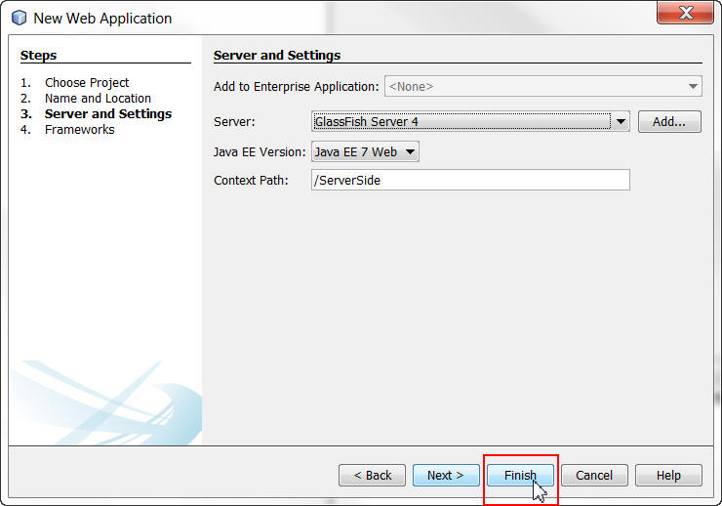The image size is (722, 506).
Task: Go to the next step with Next
Action: [x=446, y=475]
